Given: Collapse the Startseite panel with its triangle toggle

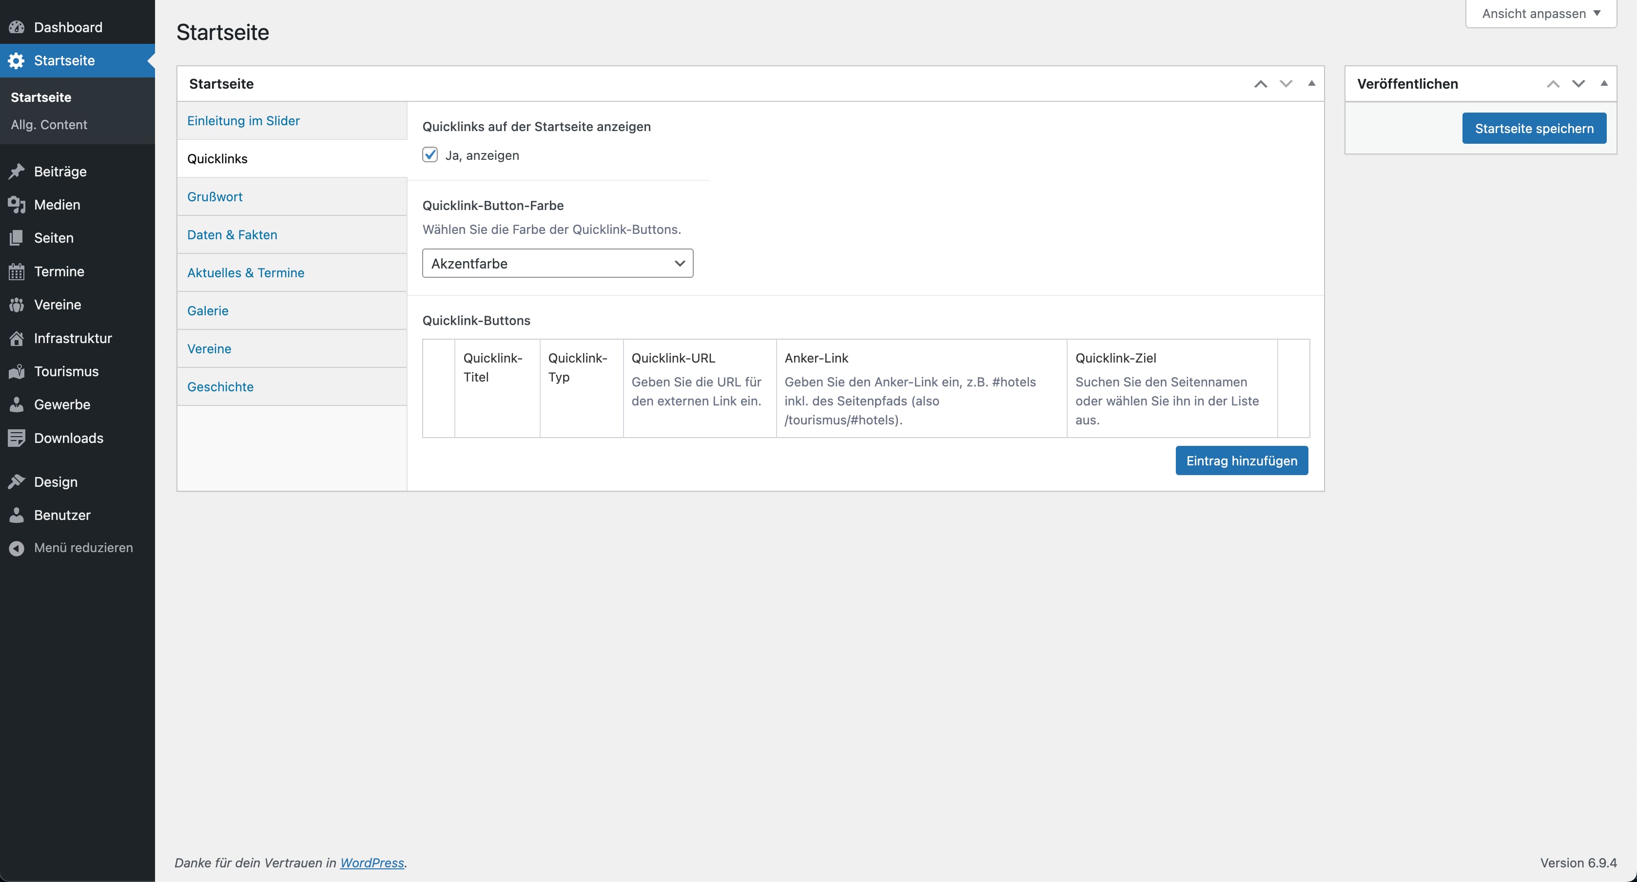Looking at the screenshot, I should (1312, 83).
